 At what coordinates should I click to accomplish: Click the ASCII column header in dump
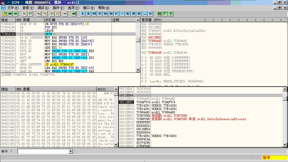pos(105,89)
